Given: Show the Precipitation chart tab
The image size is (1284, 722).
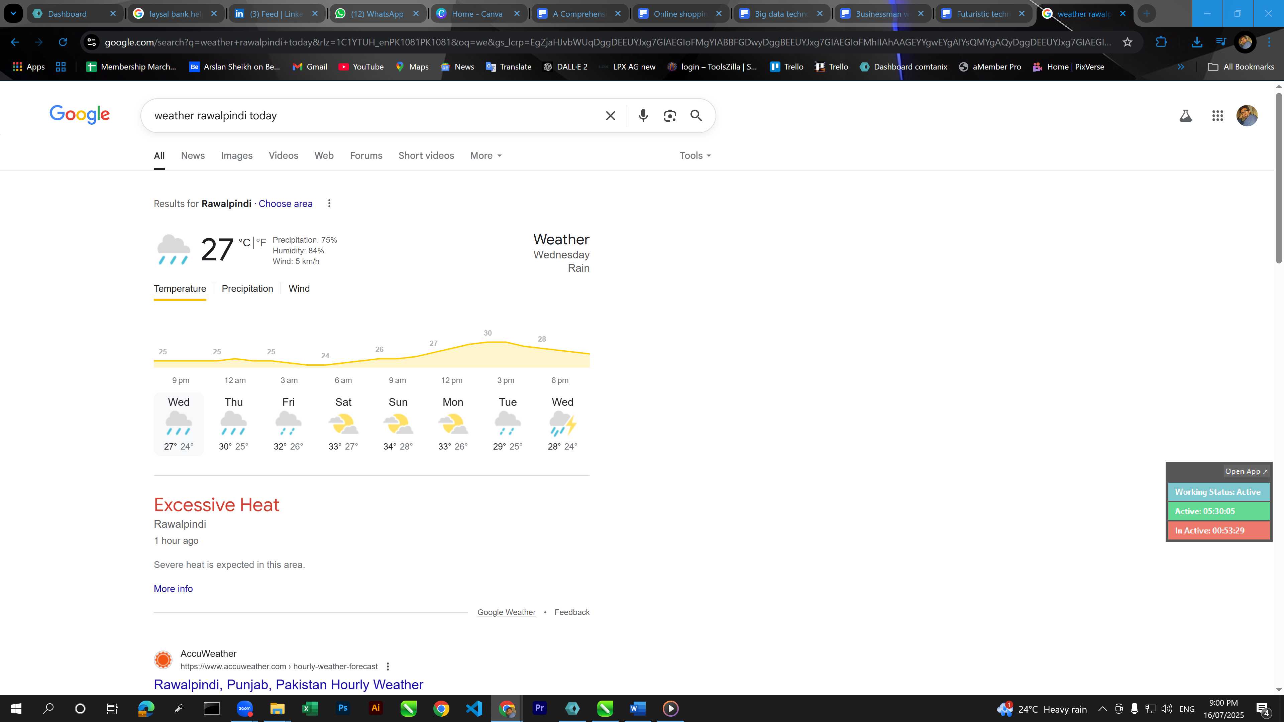Looking at the screenshot, I should coord(247,288).
